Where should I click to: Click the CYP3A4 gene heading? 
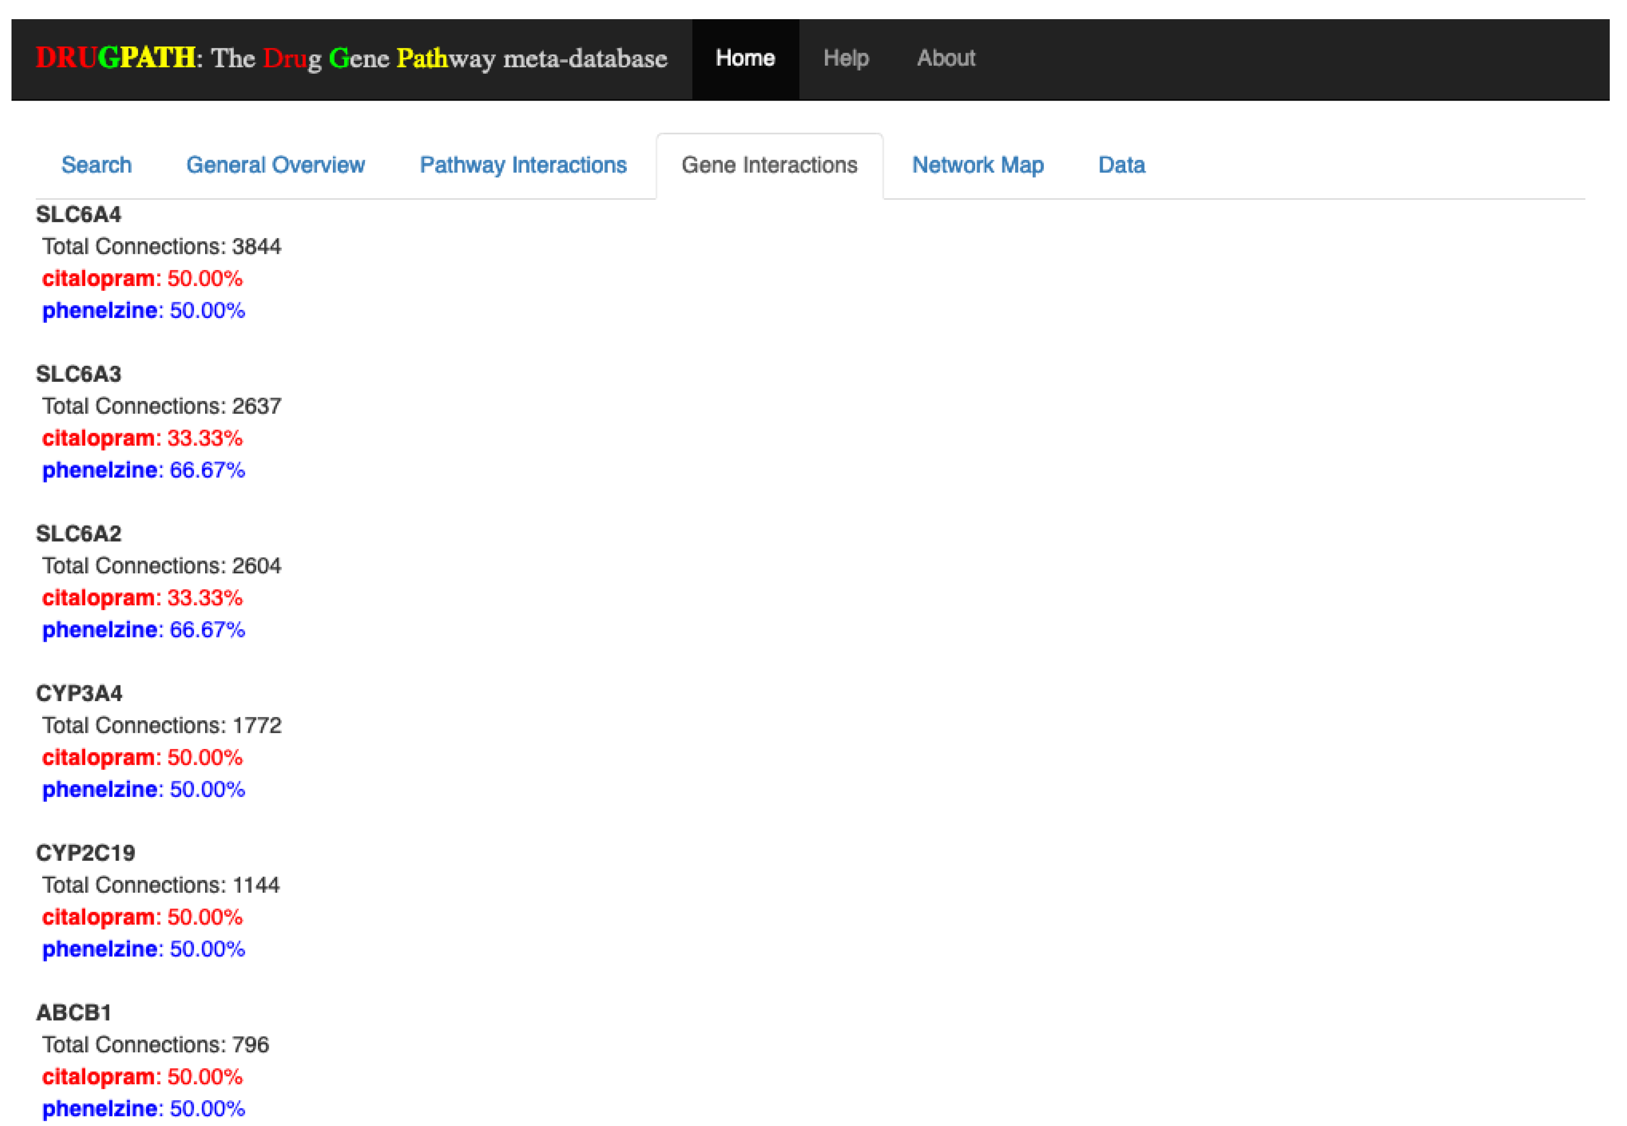(79, 694)
